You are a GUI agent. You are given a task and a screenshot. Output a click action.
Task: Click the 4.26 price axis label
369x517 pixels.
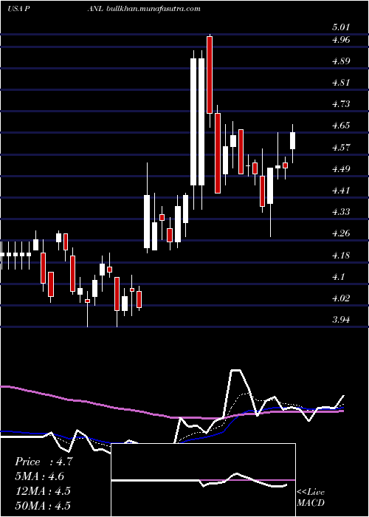341,233
